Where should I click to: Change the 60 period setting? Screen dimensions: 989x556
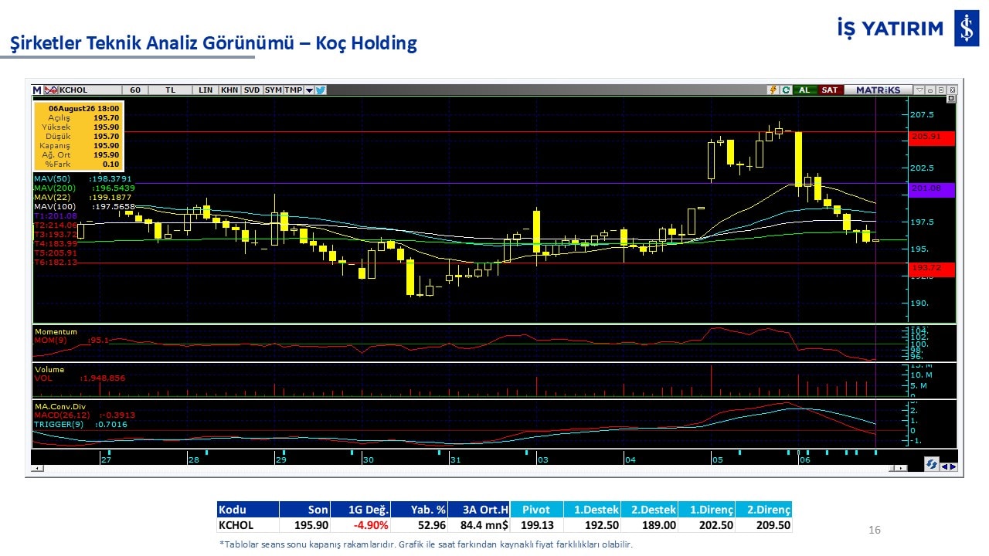(x=134, y=90)
